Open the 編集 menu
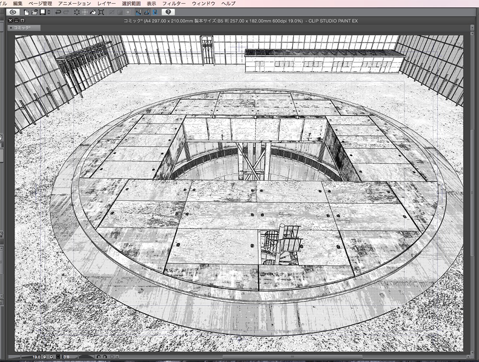The width and height of the screenshot is (479, 362). [18, 4]
